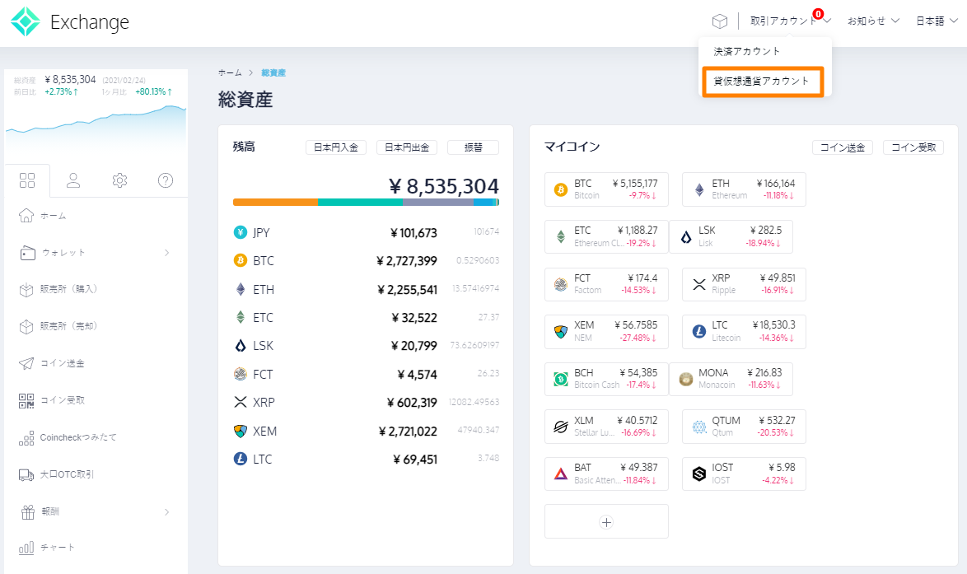Click the gift box rewards icon
The image size is (967, 574).
coord(28,511)
